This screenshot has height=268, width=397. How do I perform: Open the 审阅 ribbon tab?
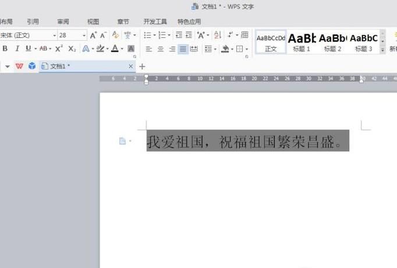point(63,22)
